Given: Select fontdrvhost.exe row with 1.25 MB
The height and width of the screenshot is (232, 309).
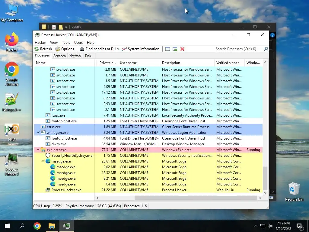Looking at the screenshot, I should [x=148, y=121].
